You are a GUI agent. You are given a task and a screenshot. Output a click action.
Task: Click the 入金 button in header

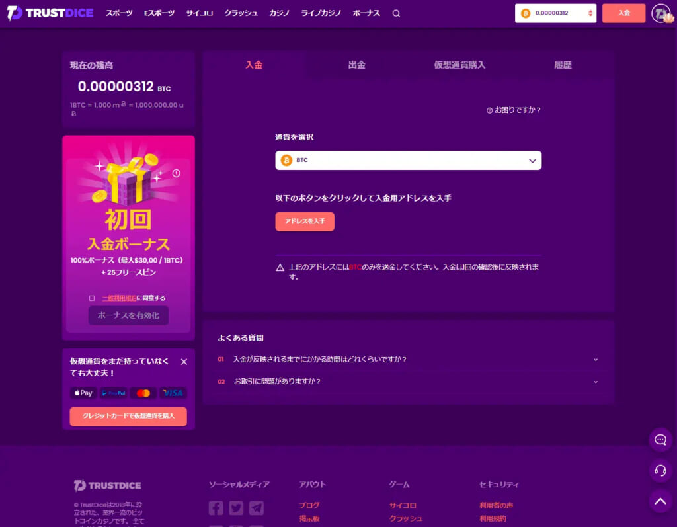click(x=624, y=13)
